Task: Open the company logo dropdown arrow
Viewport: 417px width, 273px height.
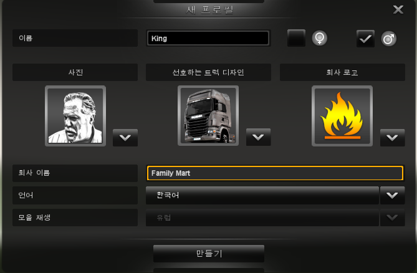Action: pos(392,137)
